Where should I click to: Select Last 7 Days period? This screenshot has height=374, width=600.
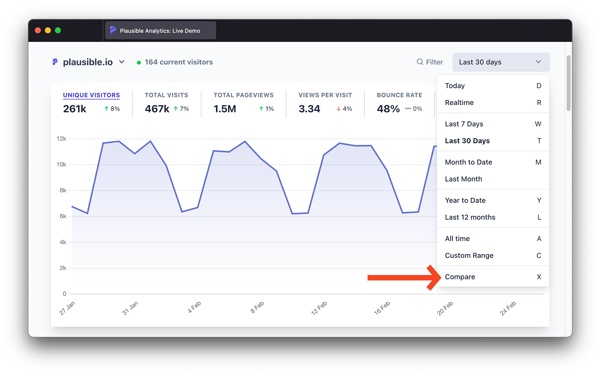tap(493, 124)
